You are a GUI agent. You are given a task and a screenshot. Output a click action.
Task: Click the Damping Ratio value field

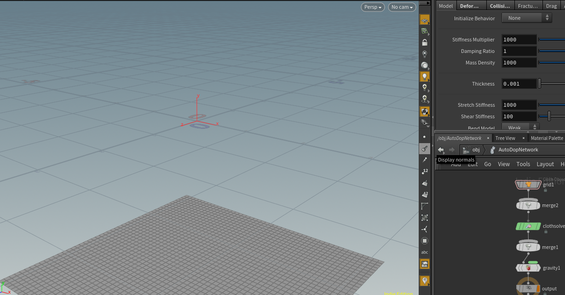click(519, 51)
